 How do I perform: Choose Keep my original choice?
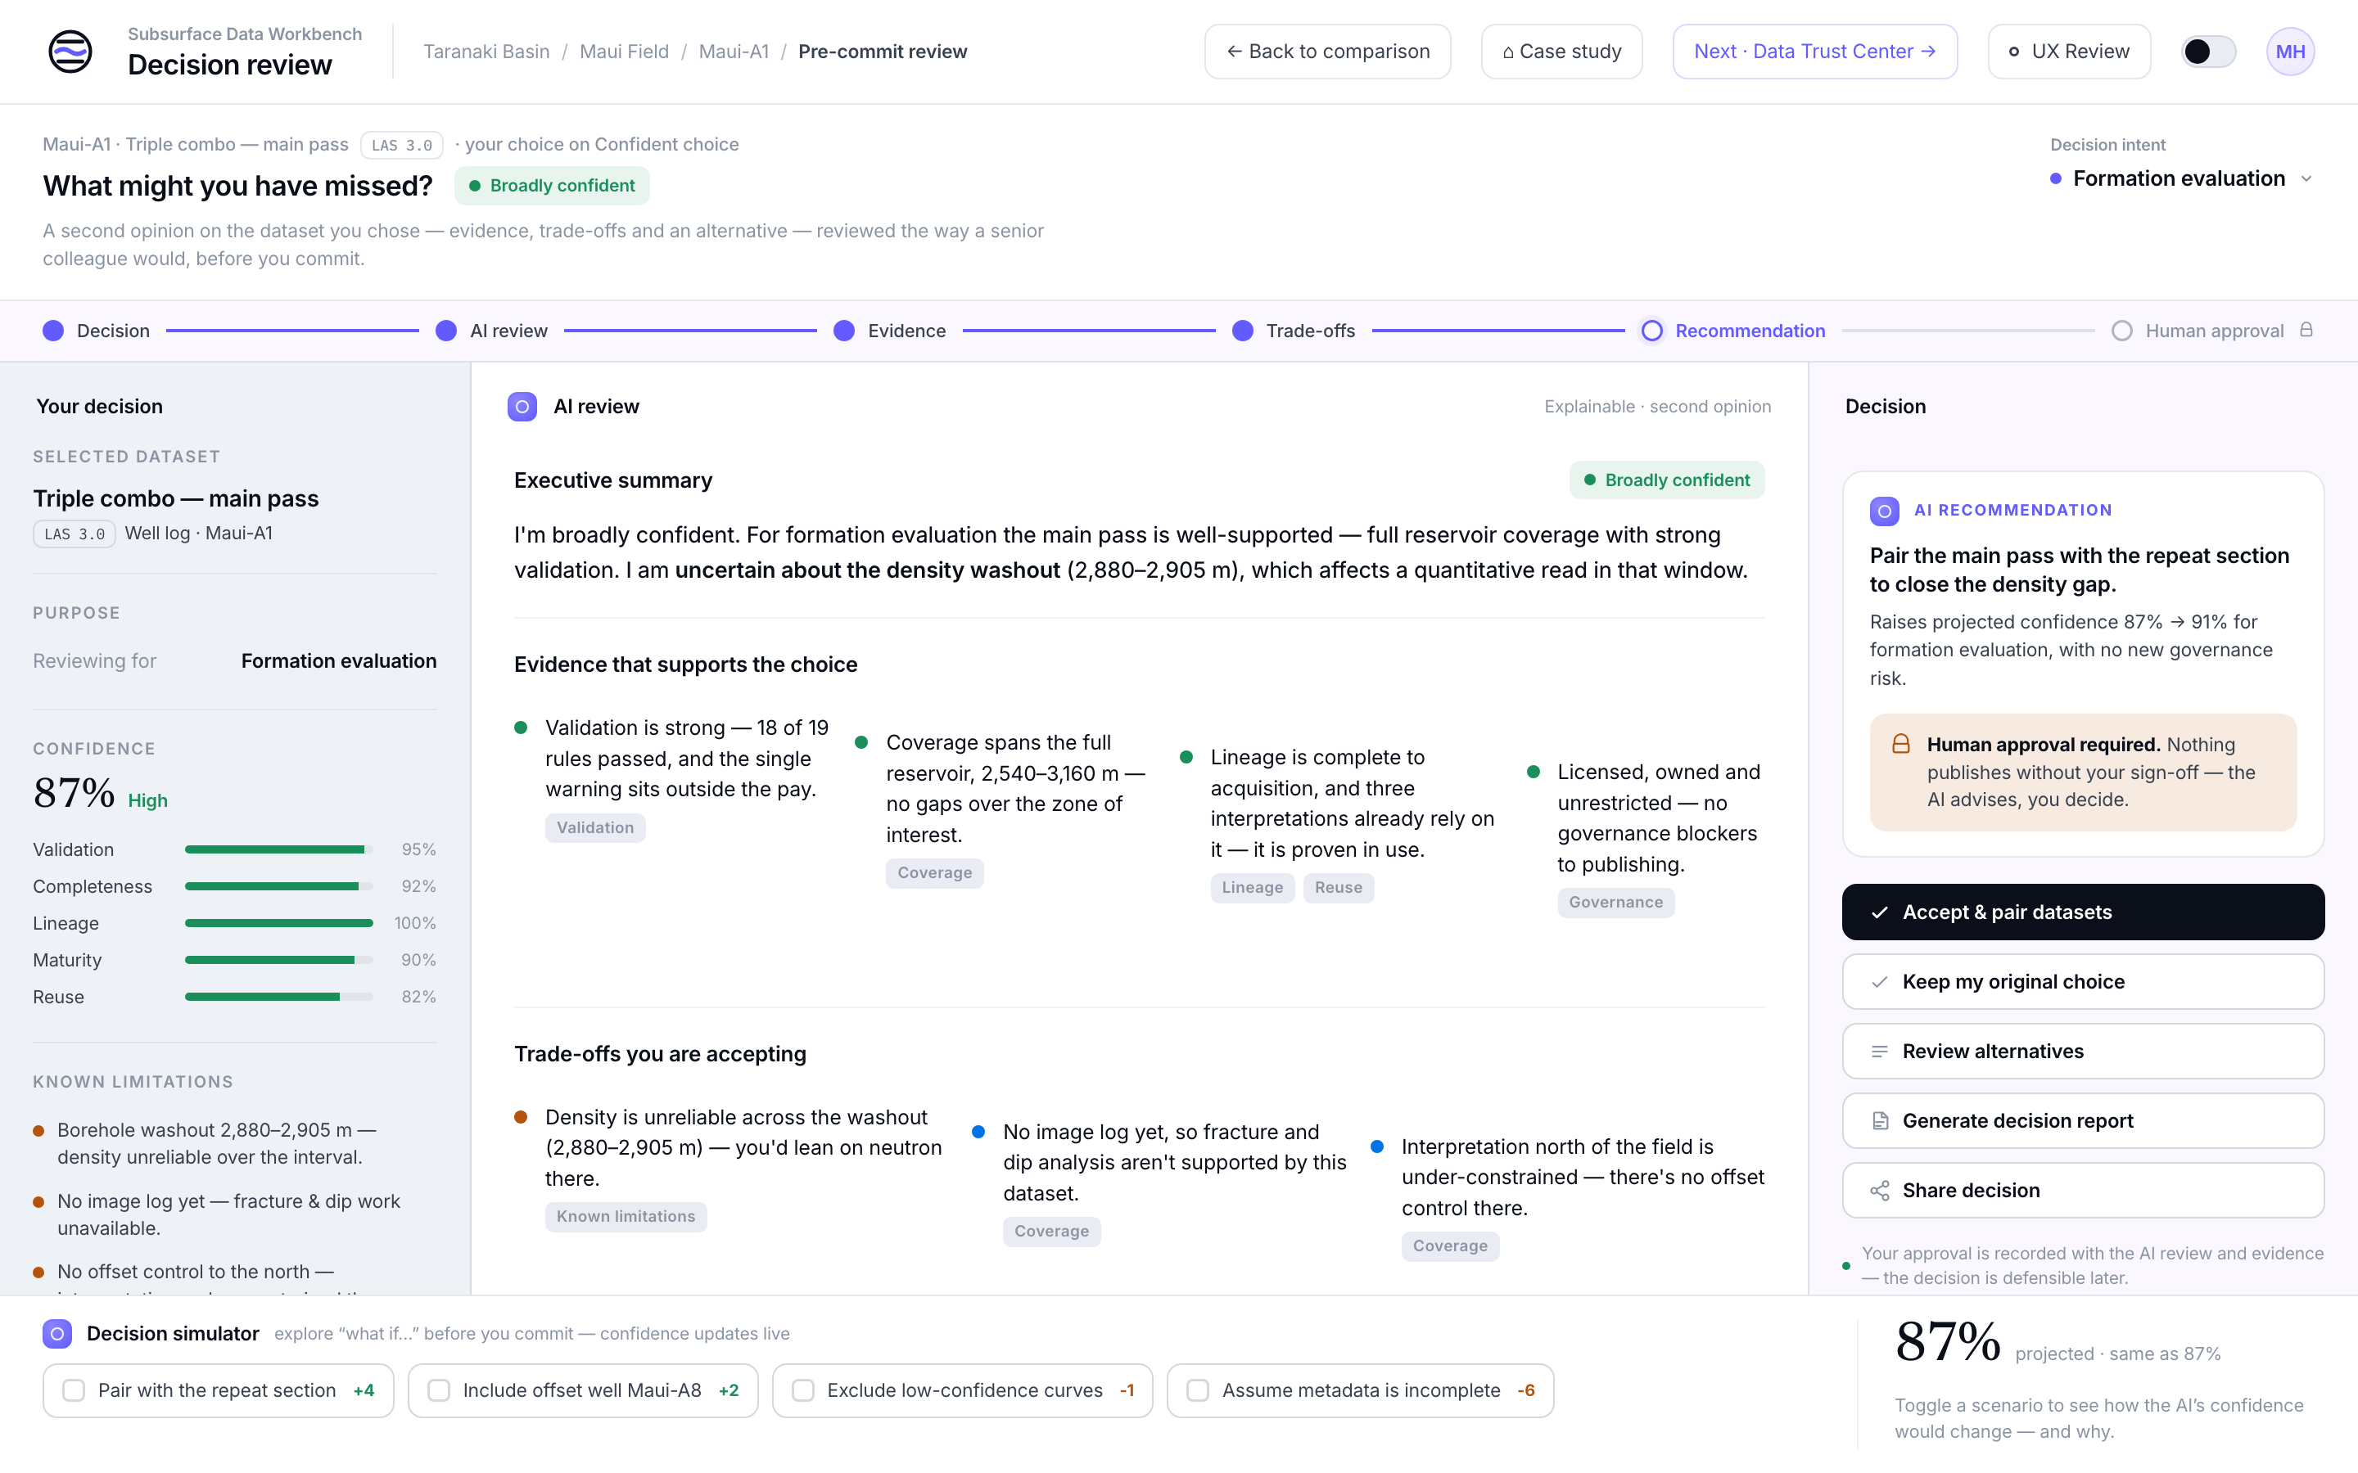tap(2082, 982)
